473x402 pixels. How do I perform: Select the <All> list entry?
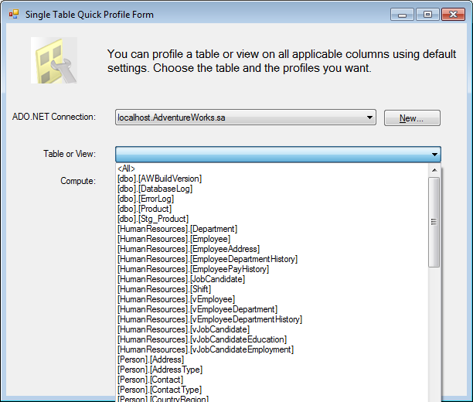[x=127, y=169]
